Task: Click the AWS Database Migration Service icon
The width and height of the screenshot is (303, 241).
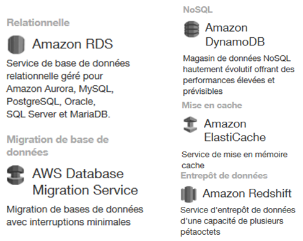Action: point(15,175)
